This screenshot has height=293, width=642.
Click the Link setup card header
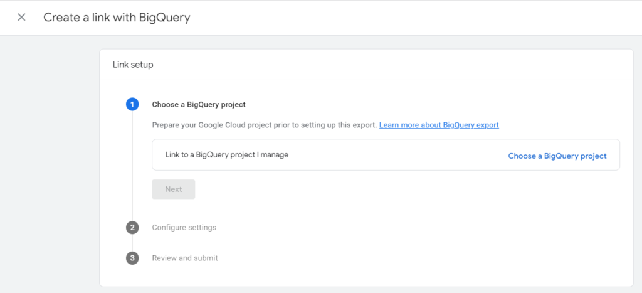pyautogui.click(x=133, y=65)
